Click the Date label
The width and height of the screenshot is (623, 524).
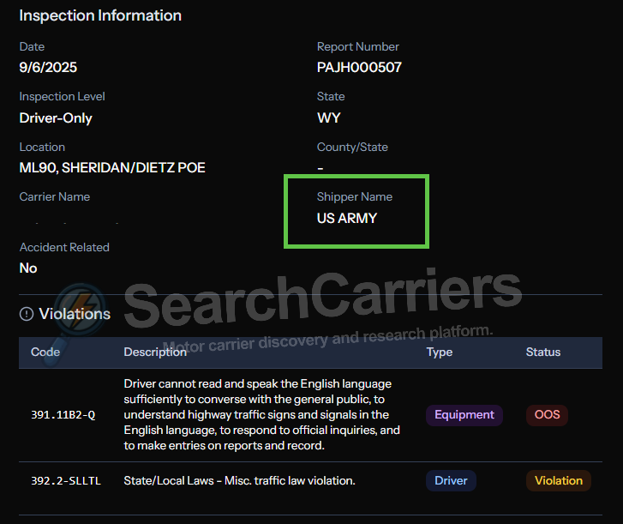coord(32,46)
